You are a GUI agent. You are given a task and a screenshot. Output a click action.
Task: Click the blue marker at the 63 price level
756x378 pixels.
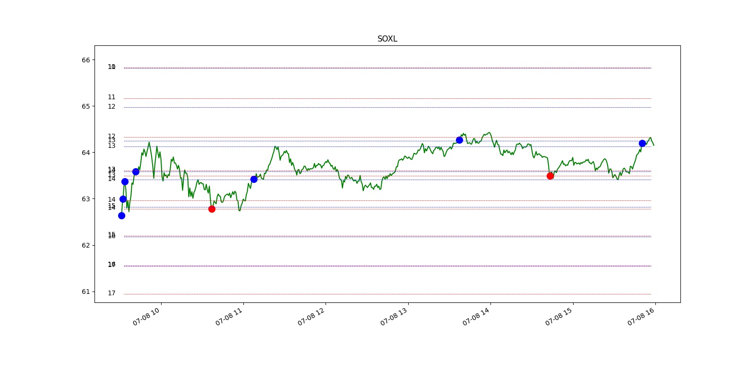123,199
